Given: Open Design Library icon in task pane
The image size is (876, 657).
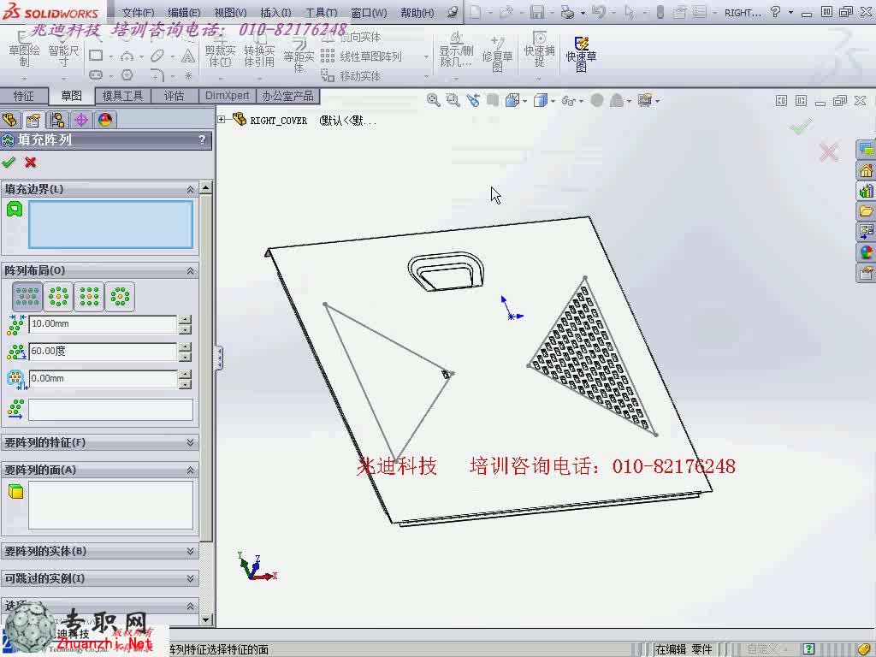Looking at the screenshot, I should pyautogui.click(x=866, y=192).
